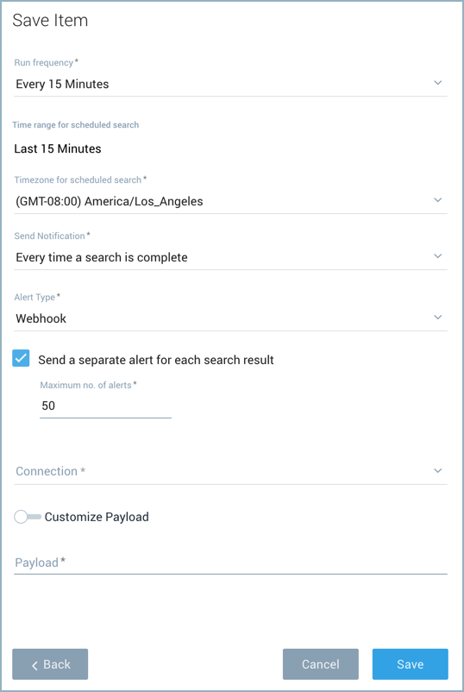Click the Alert Type chevron arrow
The height and width of the screenshot is (692, 464).
tap(437, 318)
